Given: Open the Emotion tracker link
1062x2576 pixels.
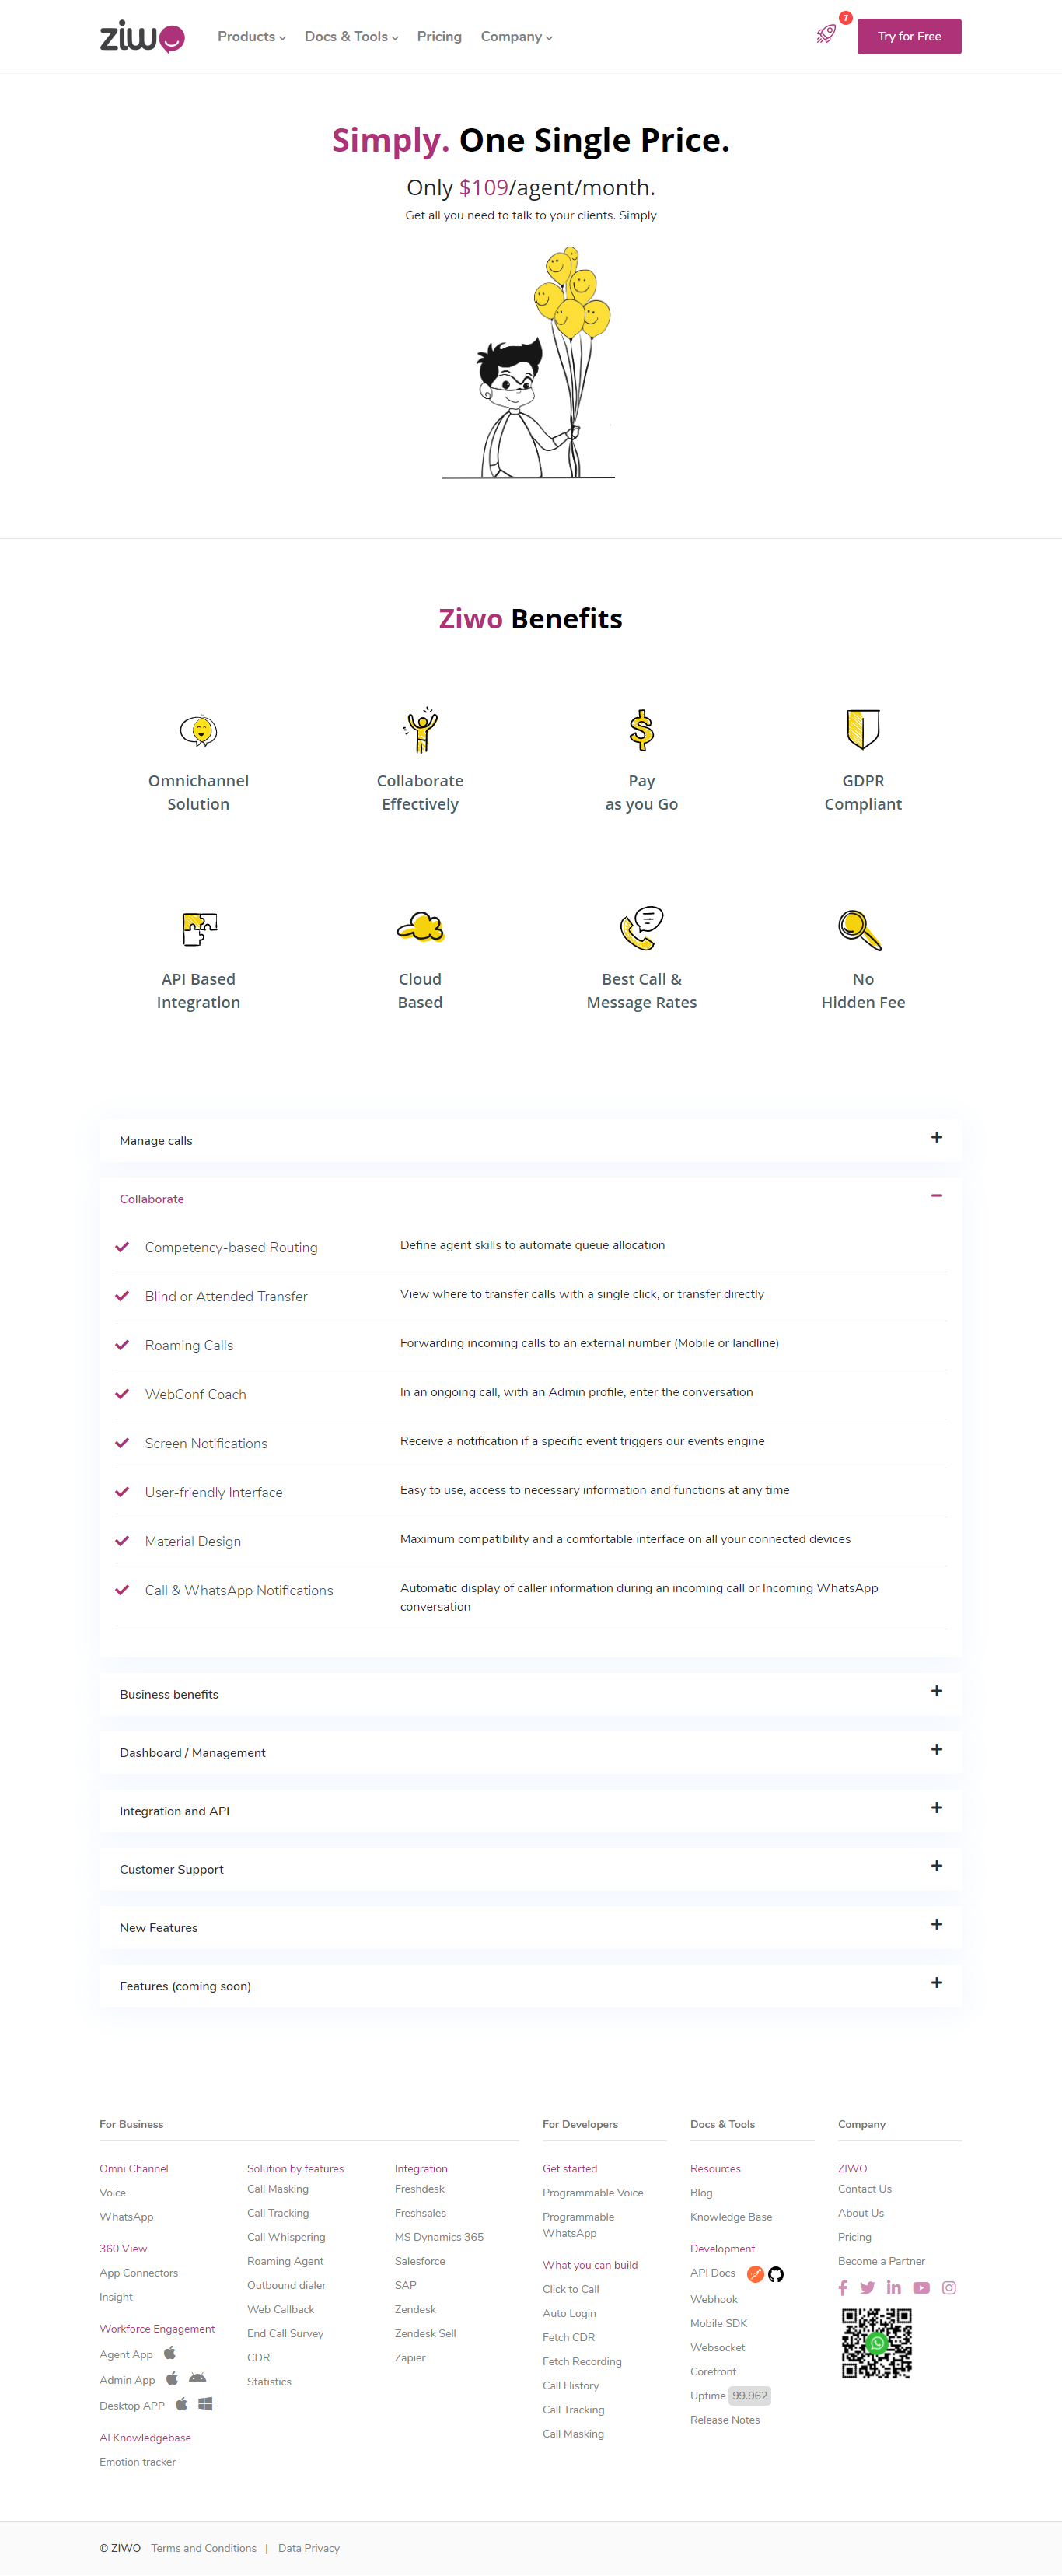Looking at the screenshot, I should [137, 2462].
